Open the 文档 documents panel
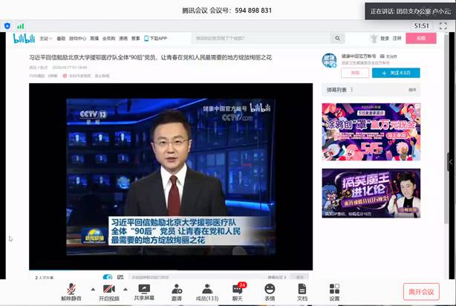Viewport: 456px width, 306px height. (x=302, y=290)
